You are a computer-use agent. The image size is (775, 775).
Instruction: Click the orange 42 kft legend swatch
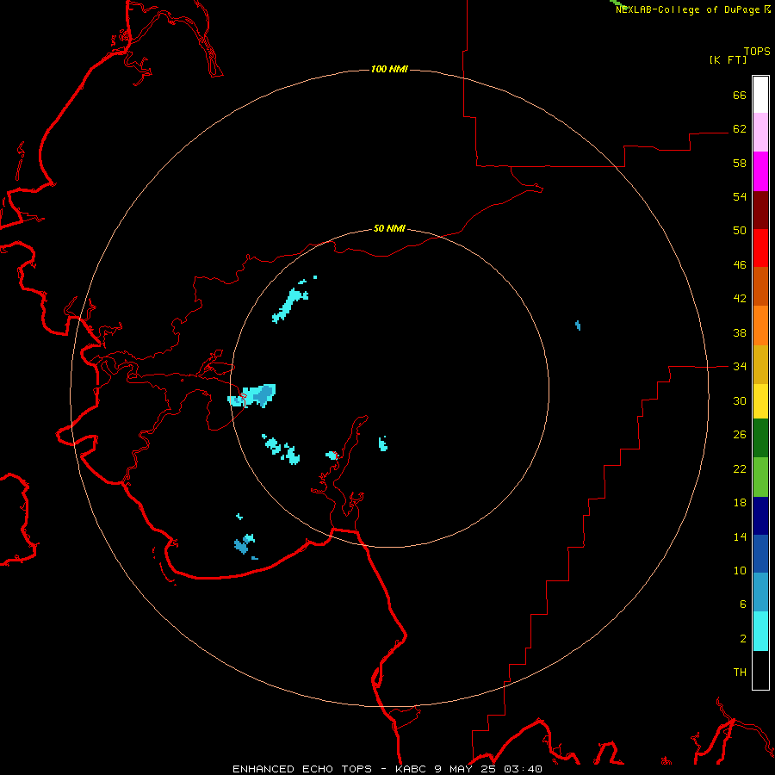pyautogui.click(x=760, y=325)
